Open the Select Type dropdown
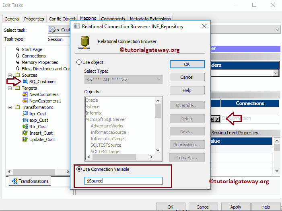The width and height of the screenshot is (282, 211). point(124,80)
